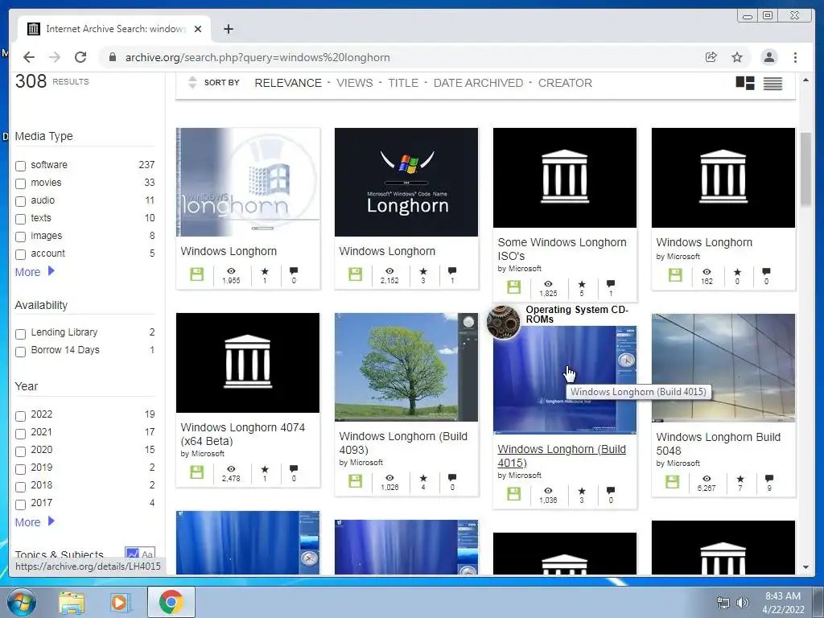Check the movies media type filter

coord(20,184)
